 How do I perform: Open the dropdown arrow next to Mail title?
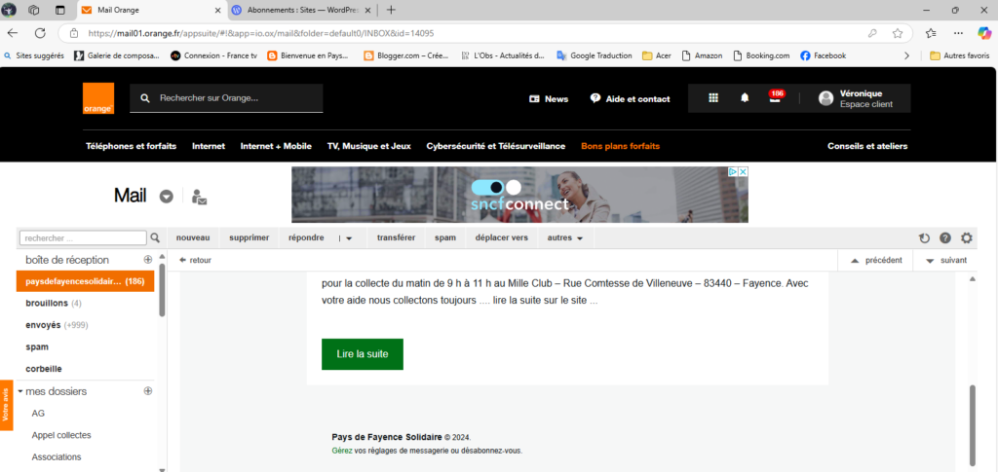coord(167,197)
